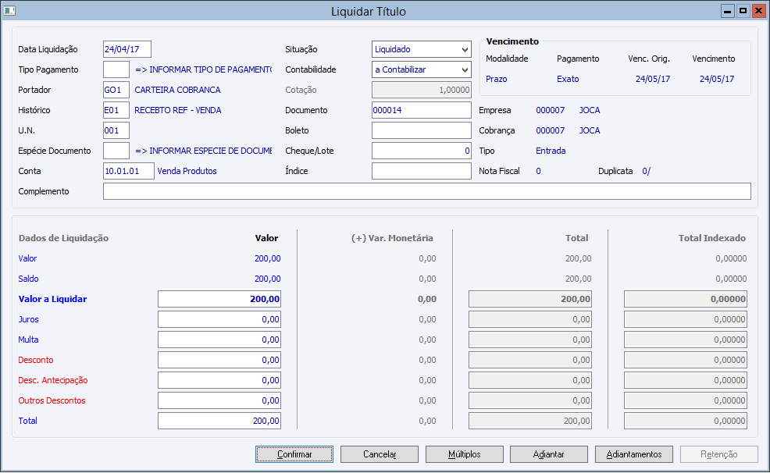This screenshot has width=770, height=473.
Task: Click the Documento number field
Action: pyautogui.click(x=421, y=110)
